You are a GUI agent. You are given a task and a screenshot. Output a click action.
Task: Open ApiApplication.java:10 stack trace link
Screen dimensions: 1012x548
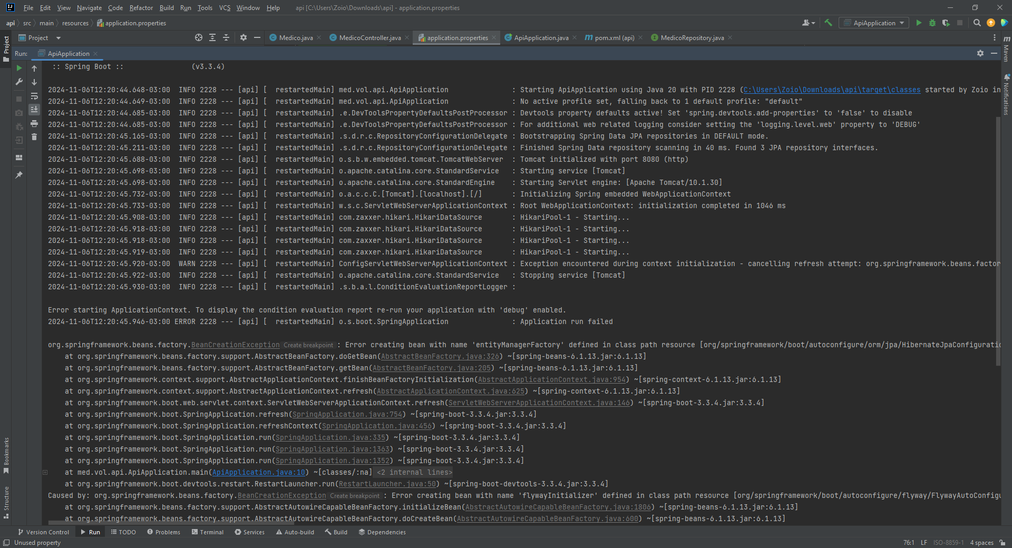point(259,472)
